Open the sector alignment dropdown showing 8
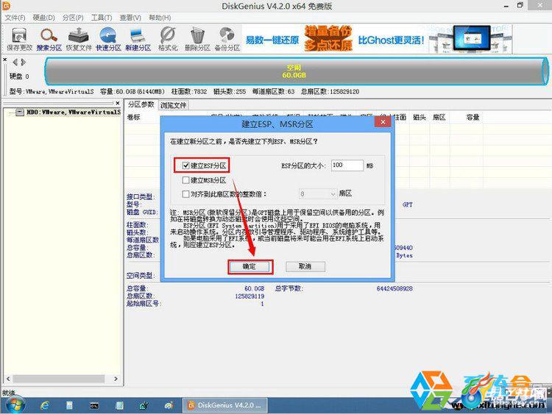 318,194
